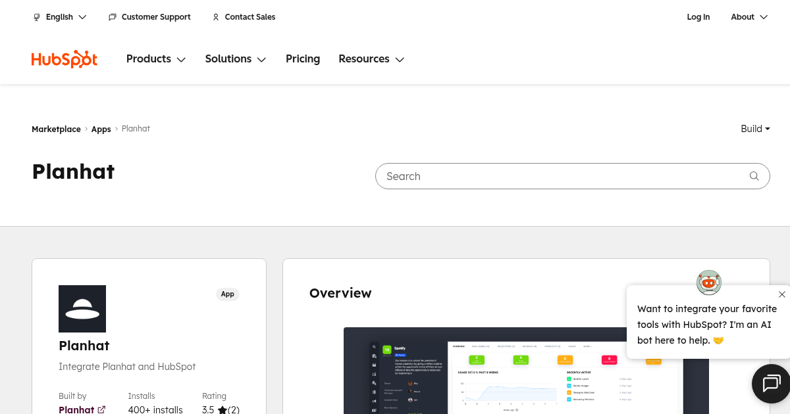The height and width of the screenshot is (414, 790).
Task: Click the 3.5 rating value
Action: tap(208, 409)
